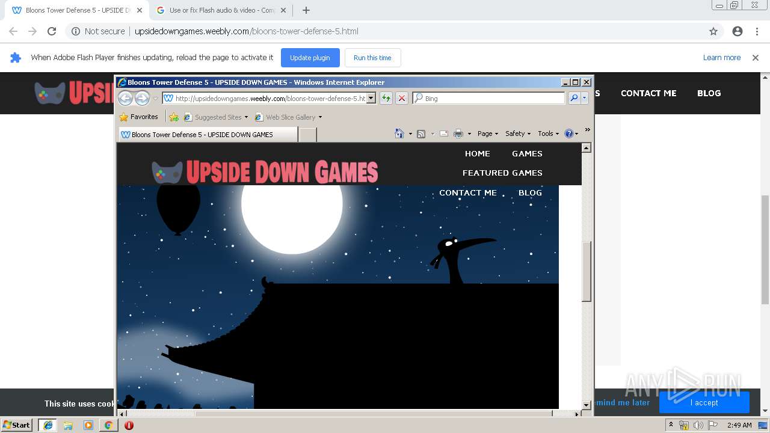
Task: Click FEATURED GAMES in the IE page
Action: pos(502,173)
